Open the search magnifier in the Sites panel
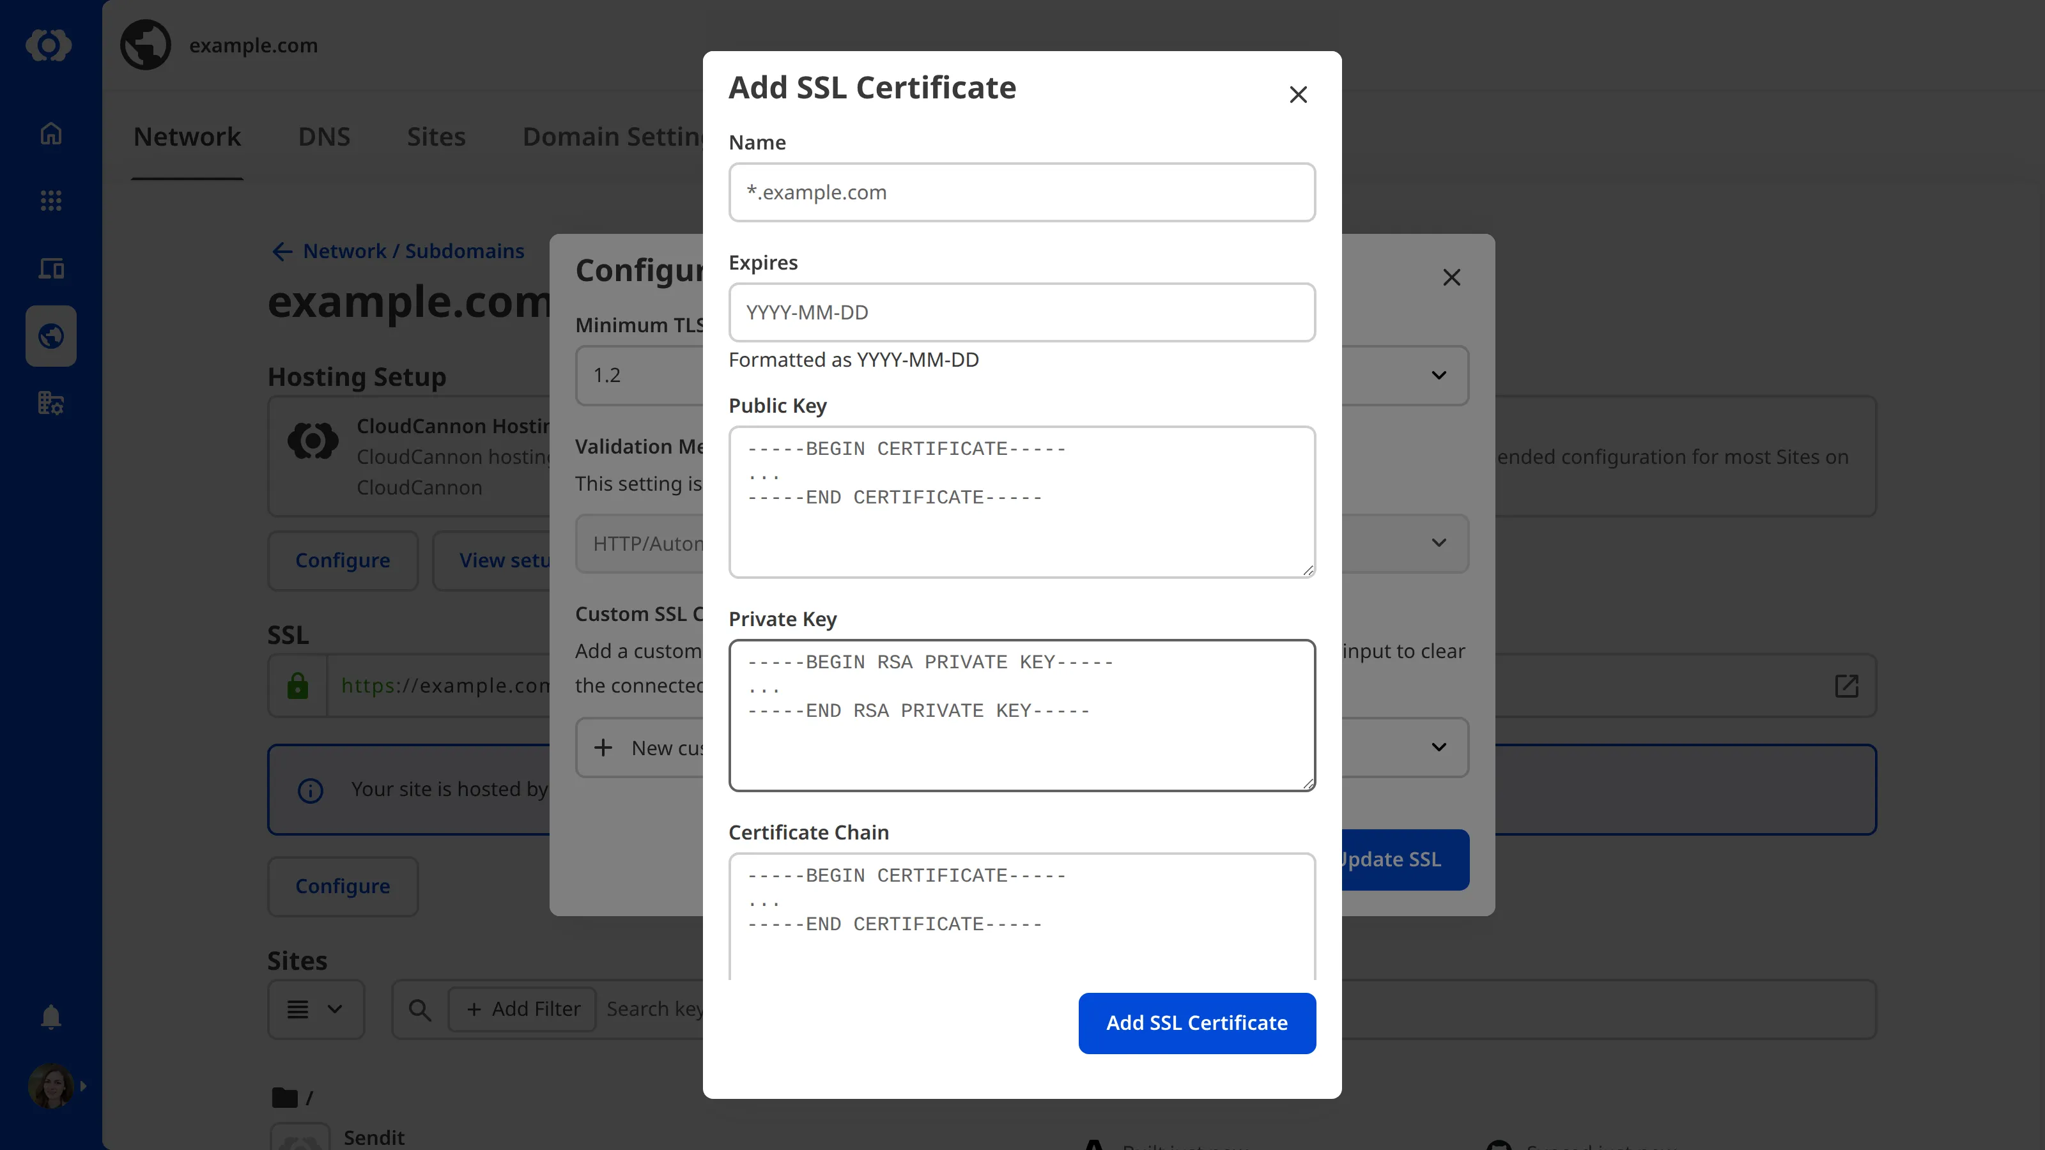 [x=420, y=1009]
